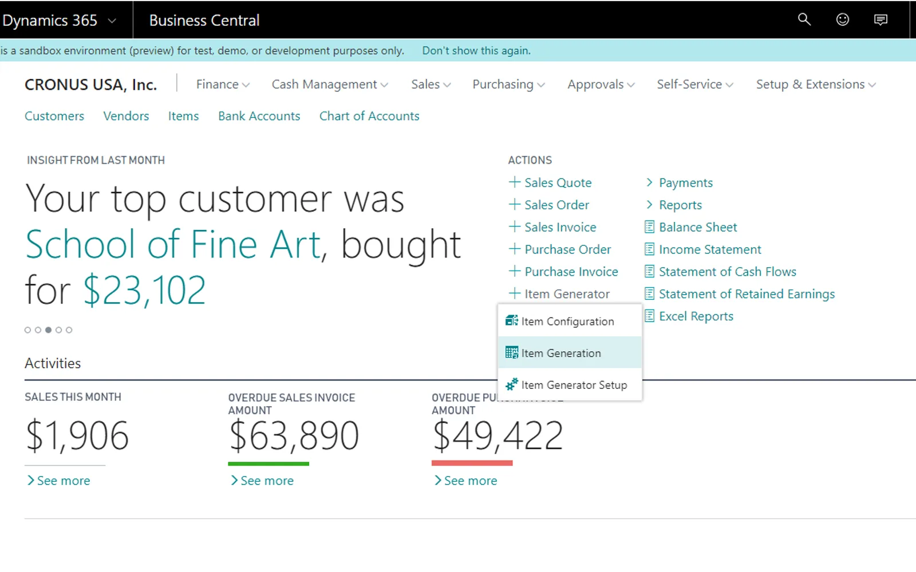916x572 pixels.
Task: Click the plus icon beside Purchase Order
Action: click(x=515, y=249)
